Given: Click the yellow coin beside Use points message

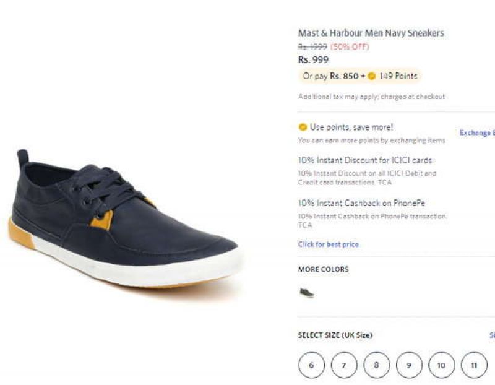Looking at the screenshot, I should click(302, 126).
